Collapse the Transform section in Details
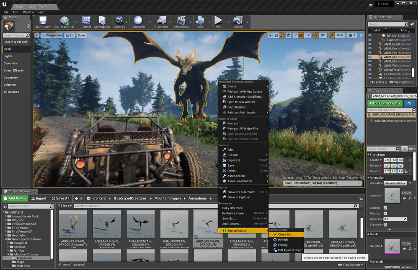418x270 pixels. click(x=368, y=154)
